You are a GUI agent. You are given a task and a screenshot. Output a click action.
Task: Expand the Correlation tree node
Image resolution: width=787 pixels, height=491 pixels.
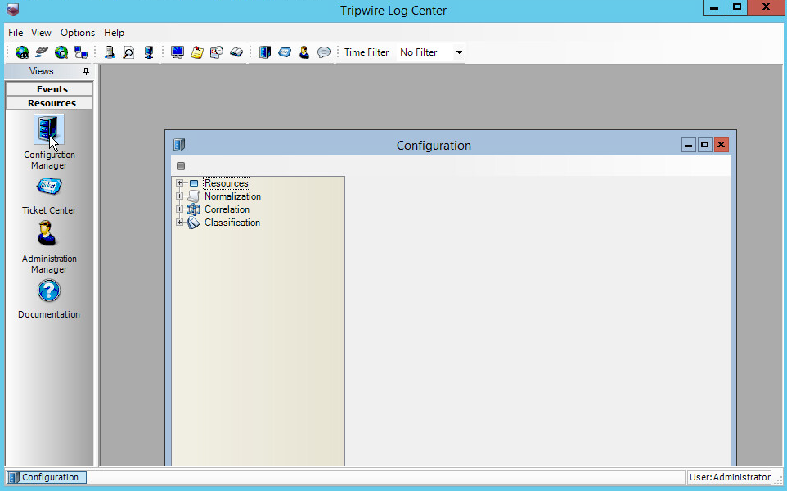pos(180,209)
